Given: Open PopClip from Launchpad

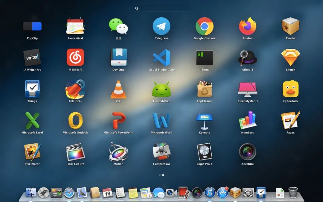Looking at the screenshot, I should click(x=32, y=26).
